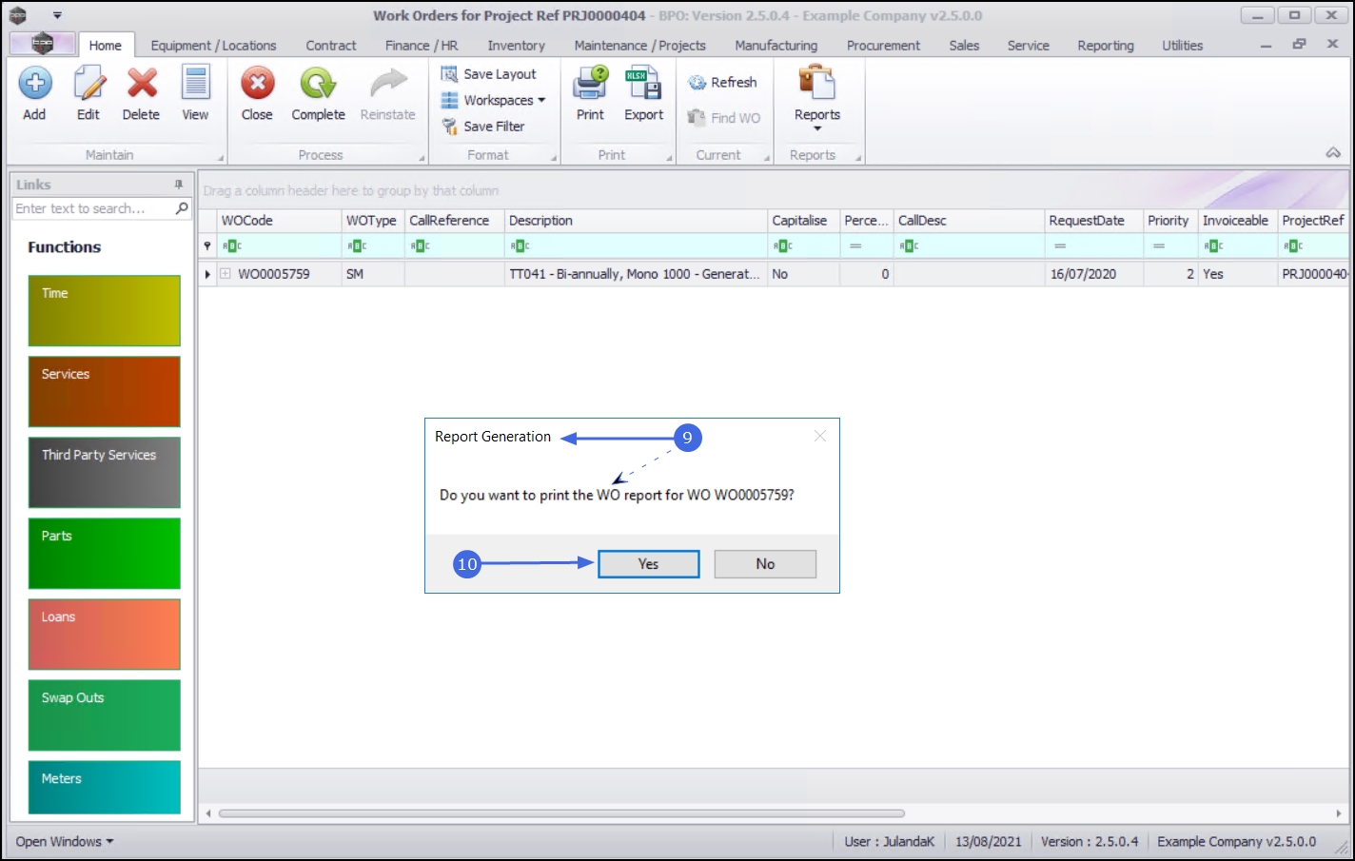Image resolution: width=1355 pixels, height=861 pixels.
Task: Click the Export to XLSX icon
Action: coord(643,84)
